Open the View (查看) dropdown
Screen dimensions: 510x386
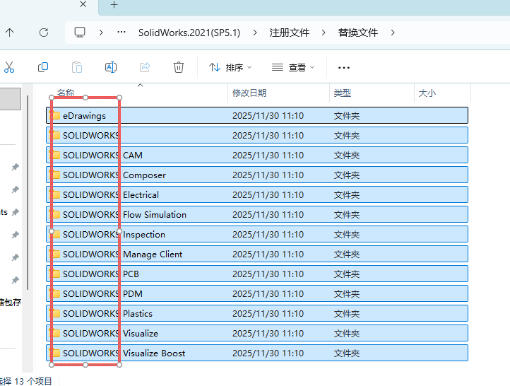293,67
